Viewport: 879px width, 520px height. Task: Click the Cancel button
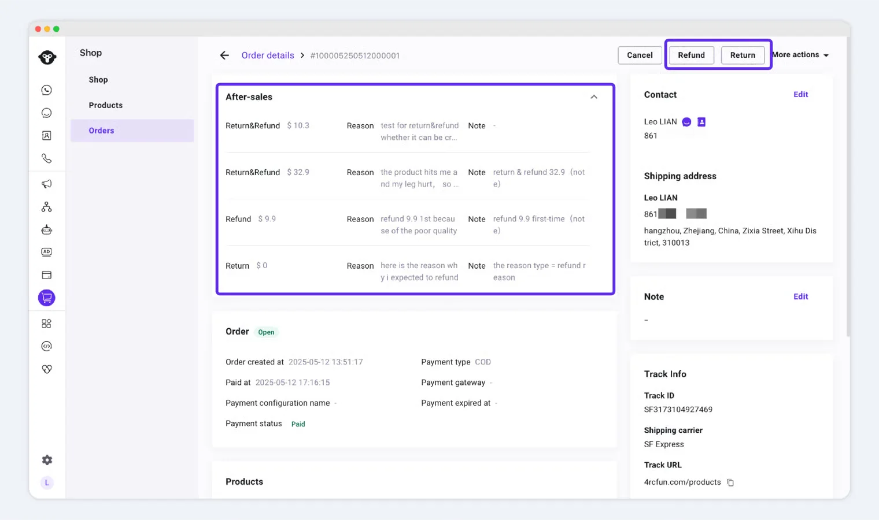[640, 55]
